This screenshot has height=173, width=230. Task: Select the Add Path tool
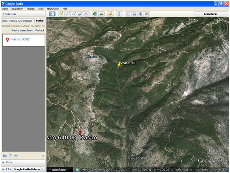tap(74, 14)
